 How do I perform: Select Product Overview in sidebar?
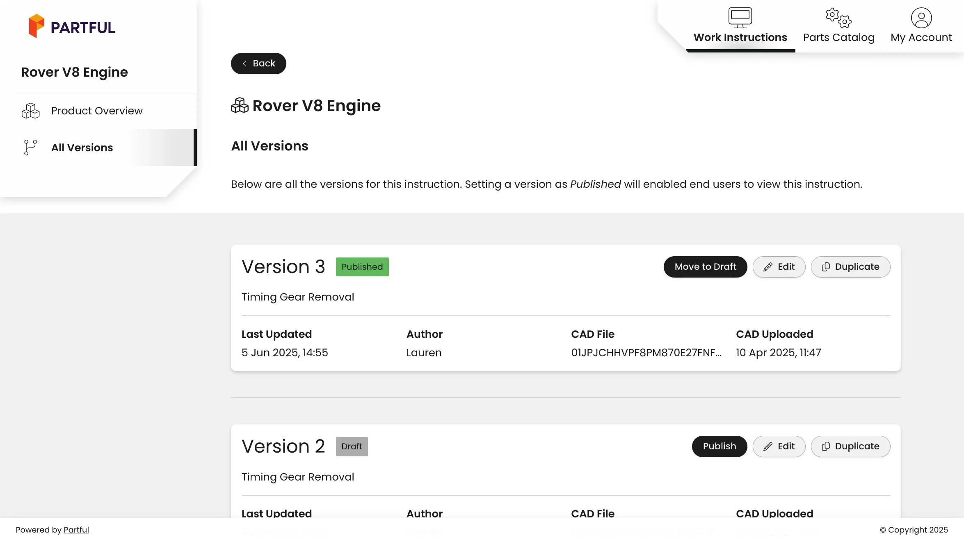pyautogui.click(x=97, y=111)
